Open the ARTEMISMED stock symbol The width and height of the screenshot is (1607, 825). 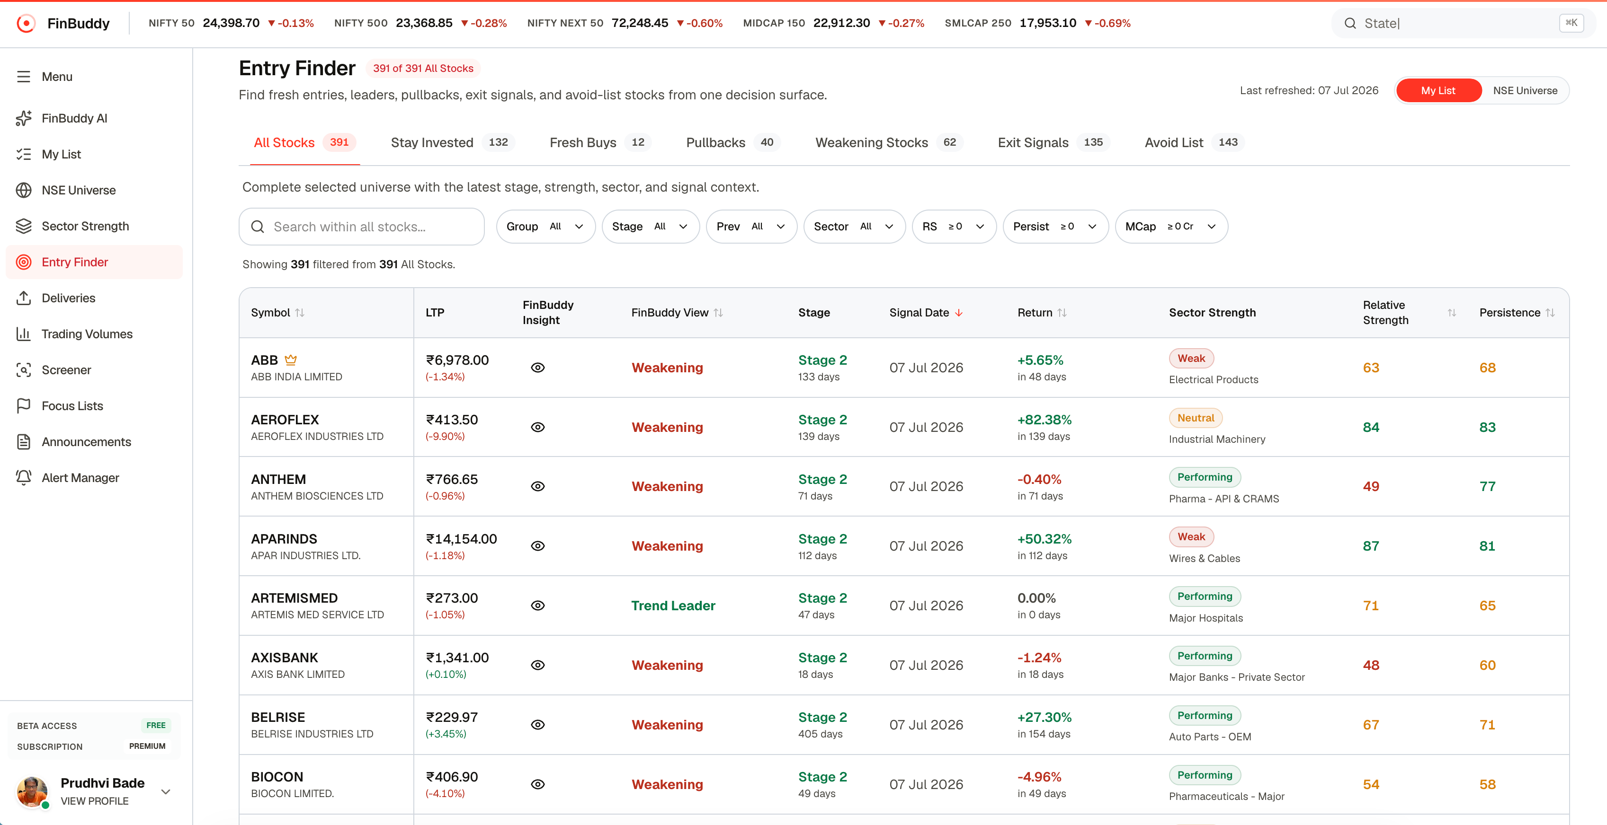click(x=295, y=598)
